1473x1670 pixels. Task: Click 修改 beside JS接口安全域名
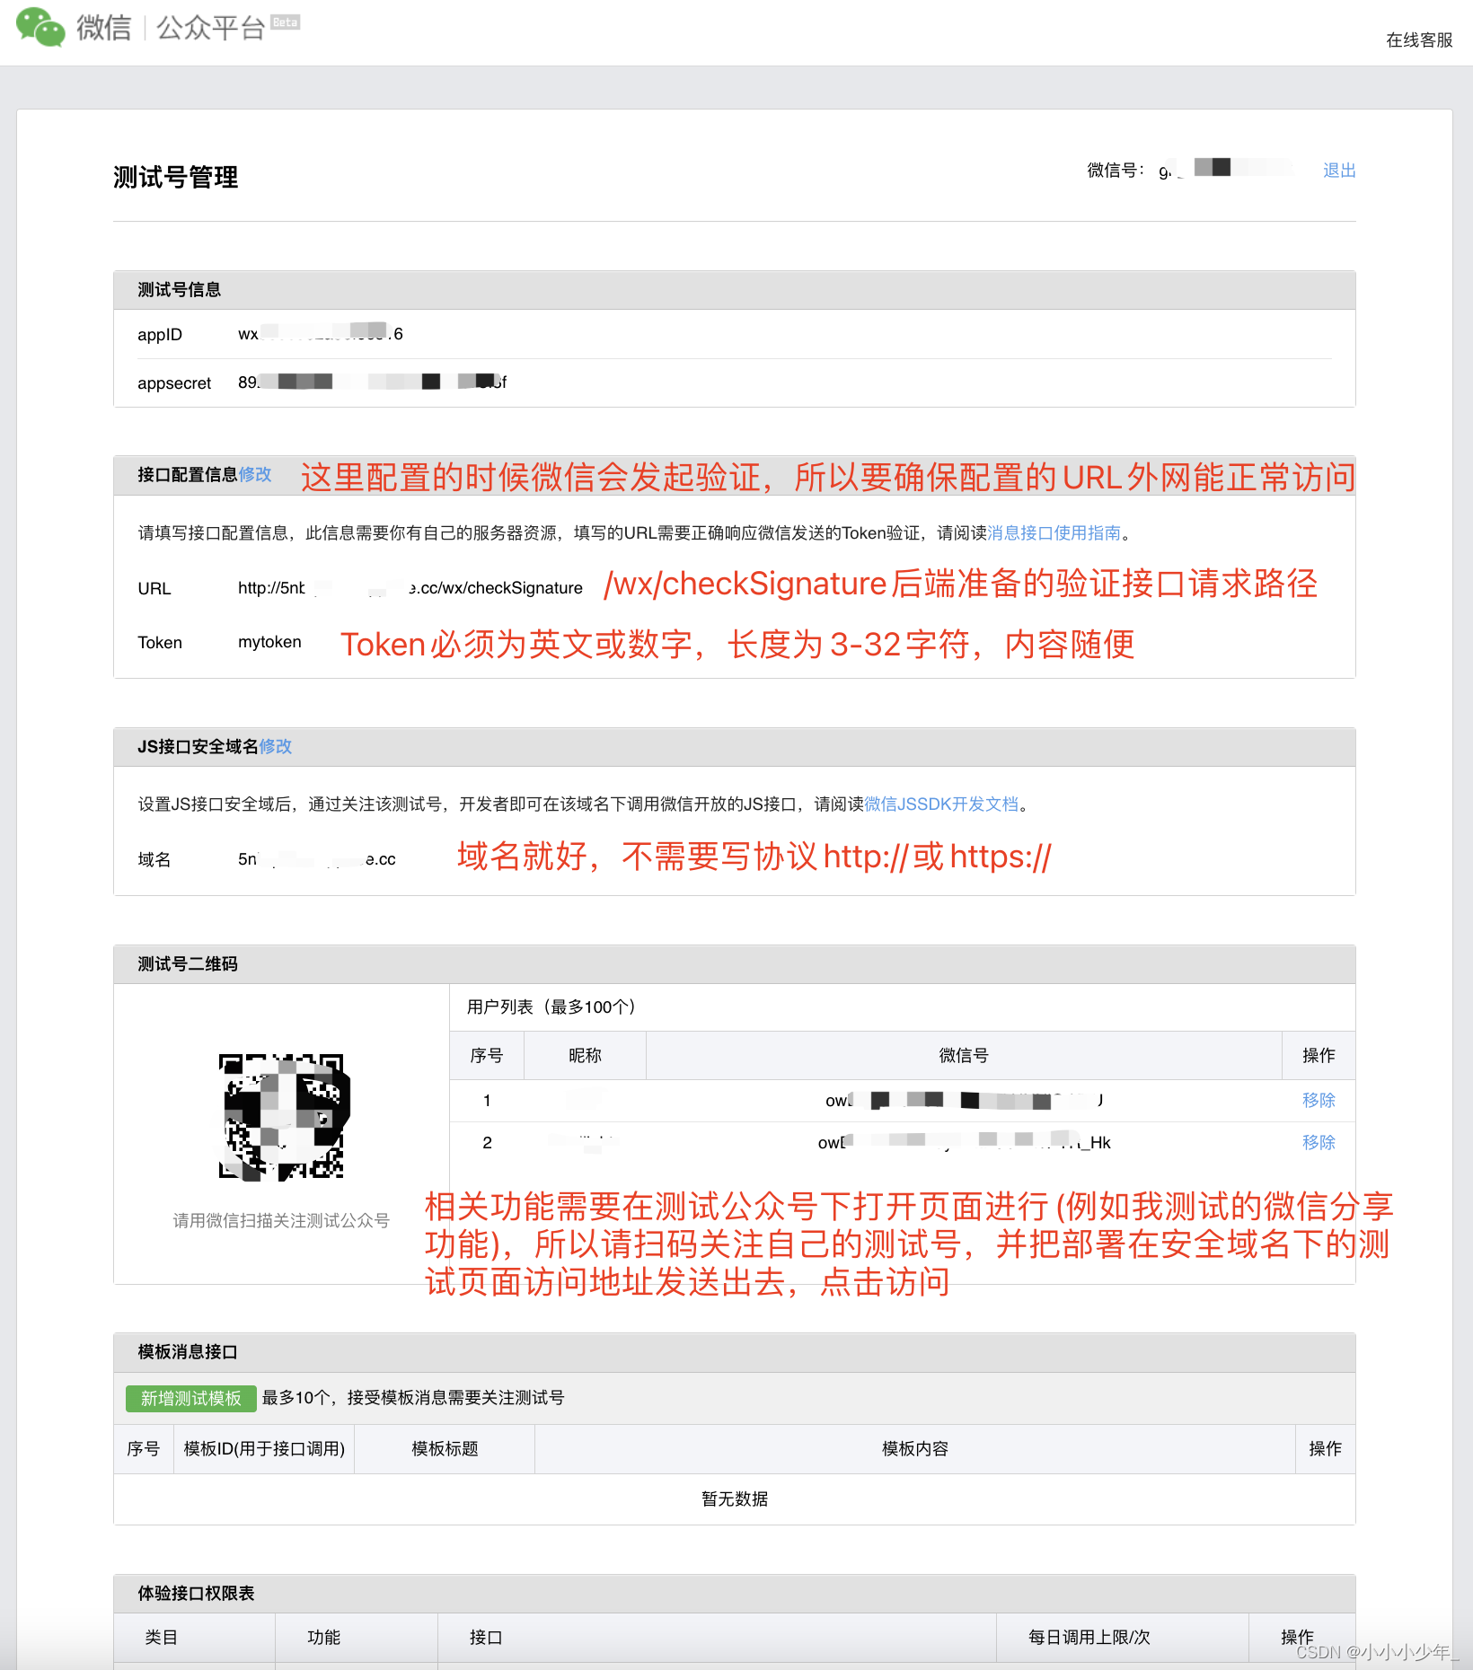pos(275,746)
